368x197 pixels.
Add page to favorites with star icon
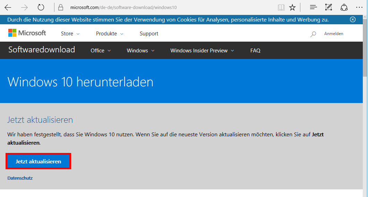(292, 8)
